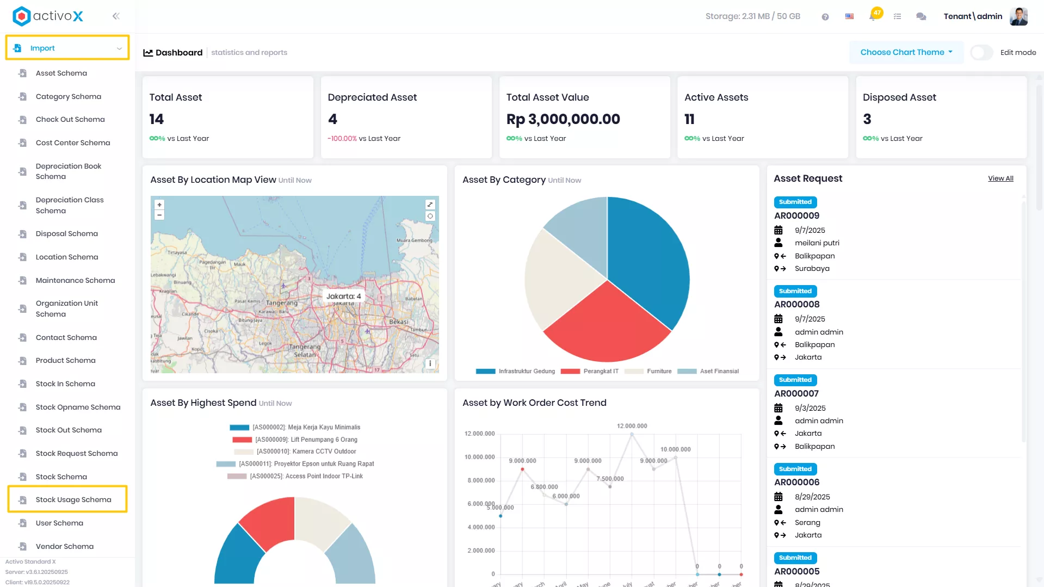The height and width of the screenshot is (587, 1044).
Task: Click the Total Asset Value card
Action: (584, 118)
